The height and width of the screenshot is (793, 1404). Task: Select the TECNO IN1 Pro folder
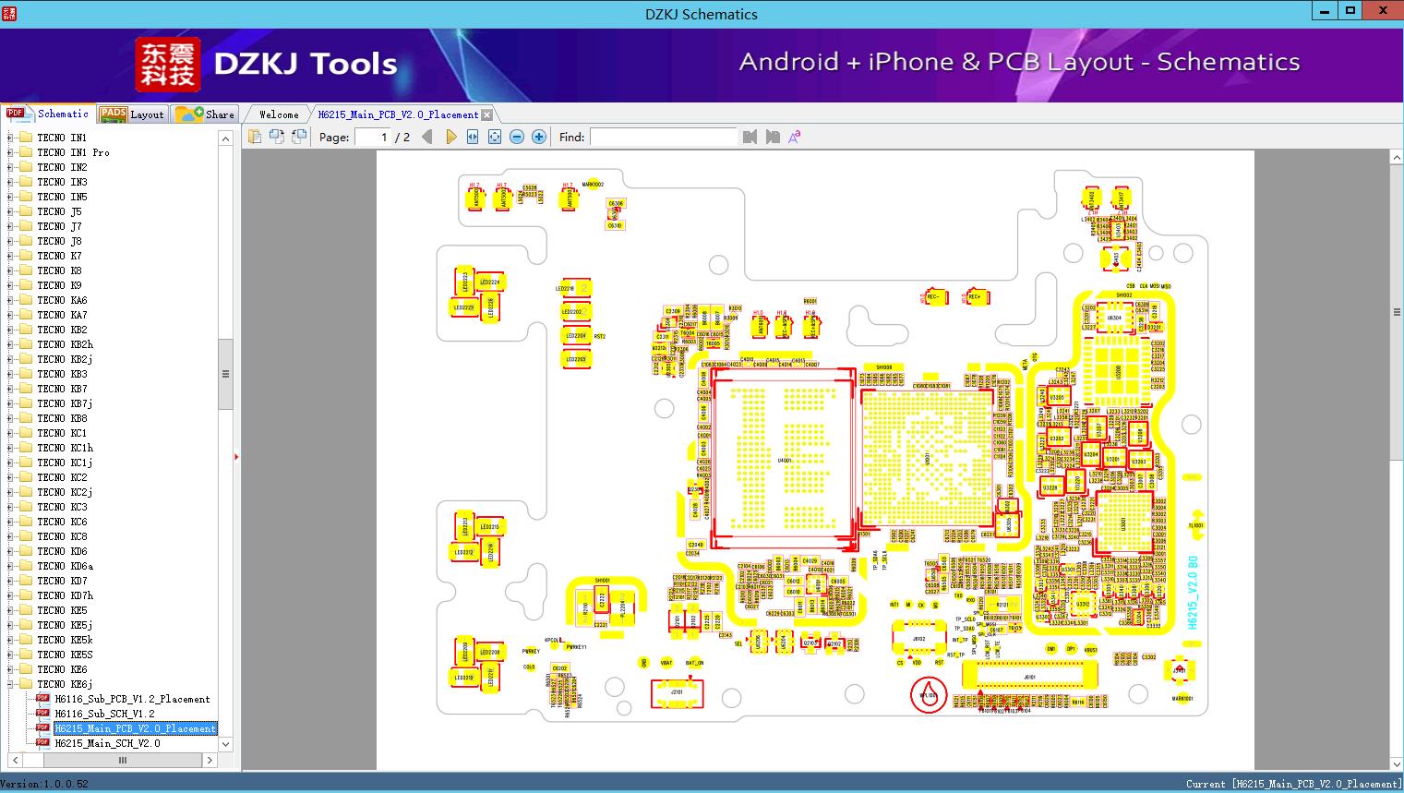[x=73, y=152]
